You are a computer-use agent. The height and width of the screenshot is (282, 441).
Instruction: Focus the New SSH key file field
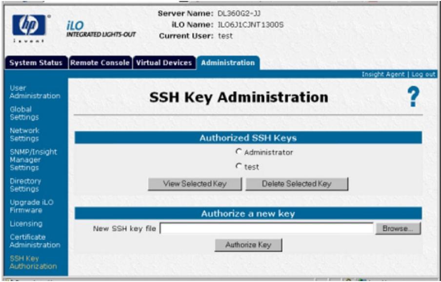267,228
